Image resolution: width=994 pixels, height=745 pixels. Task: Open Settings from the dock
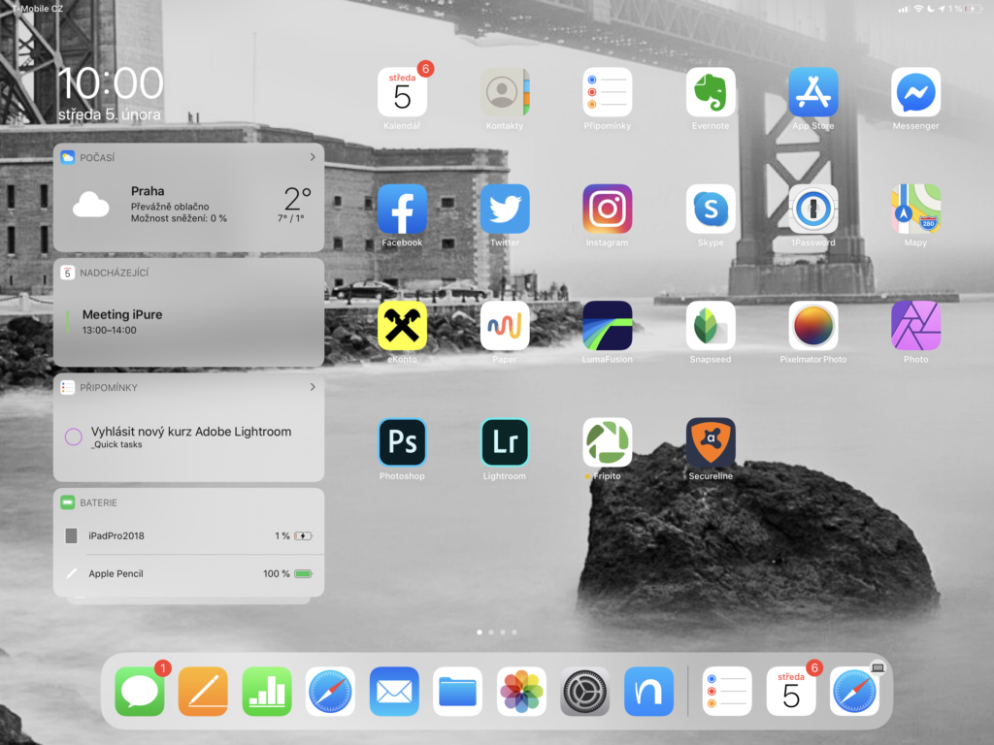coord(584,691)
